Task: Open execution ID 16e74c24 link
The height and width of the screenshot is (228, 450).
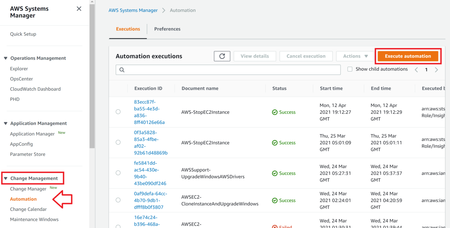Action: click(147, 221)
